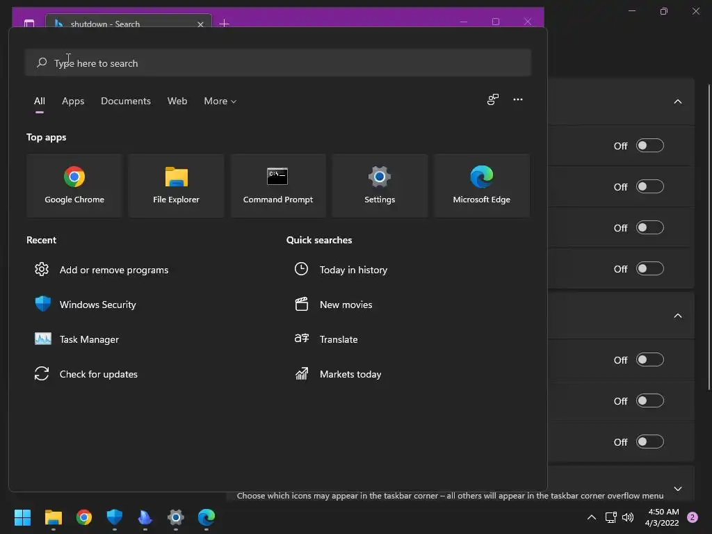This screenshot has width=712, height=534.
Task: Open the More filter dropdown
Action: pyautogui.click(x=220, y=102)
